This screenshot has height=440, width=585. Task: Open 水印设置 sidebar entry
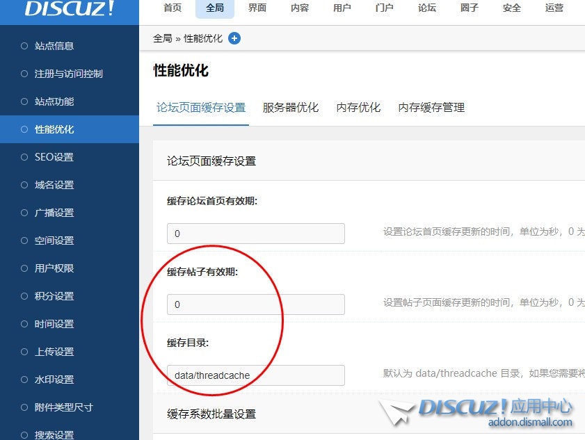click(54, 380)
